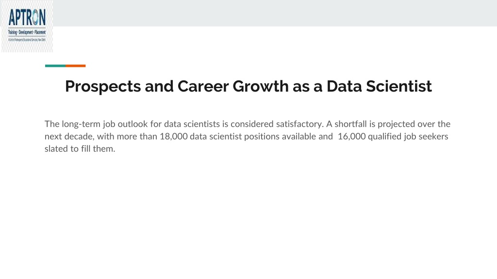Click the words Data Scientist in the heading
497x279 pixels.
pos(379,86)
